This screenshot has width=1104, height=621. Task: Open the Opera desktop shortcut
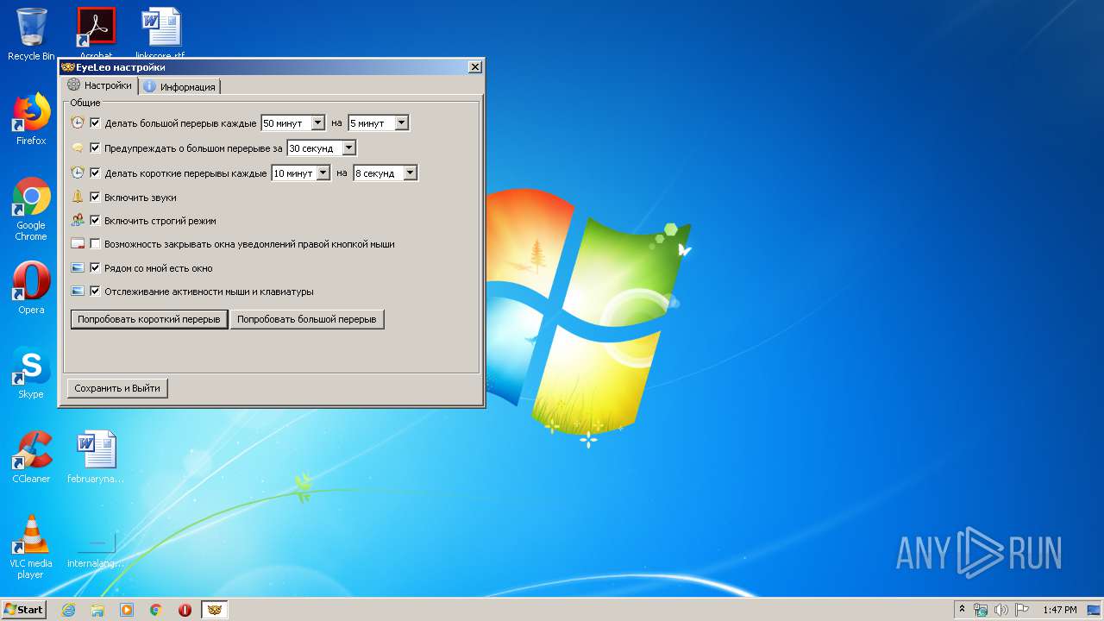point(31,287)
